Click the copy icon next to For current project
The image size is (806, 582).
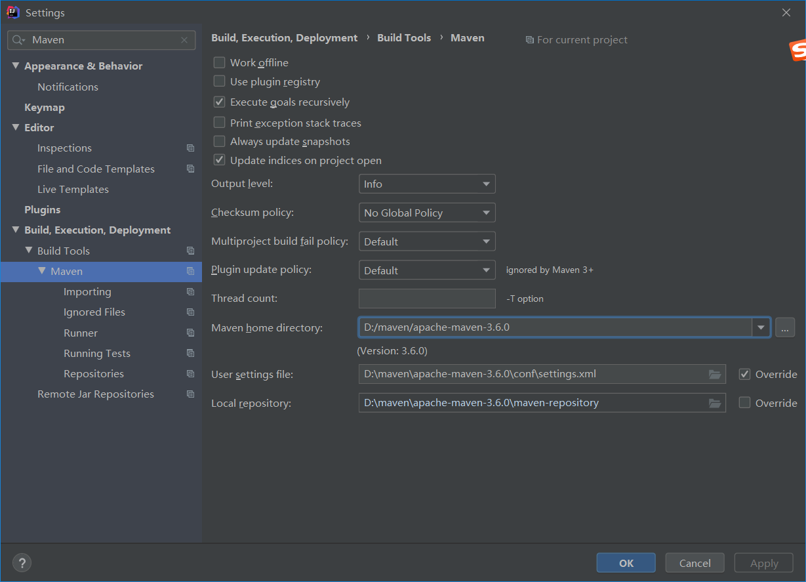click(529, 40)
